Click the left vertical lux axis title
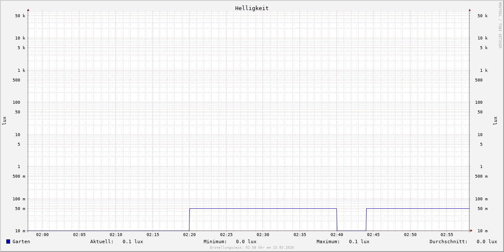Image resolution: width=504 pixels, height=252 pixels. pyautogui.click(x=4, y=121)
